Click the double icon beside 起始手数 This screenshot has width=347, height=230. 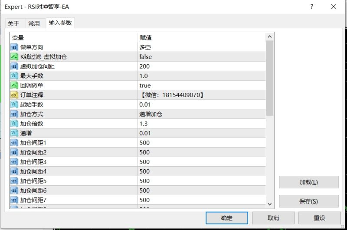[x=14, y=105]
